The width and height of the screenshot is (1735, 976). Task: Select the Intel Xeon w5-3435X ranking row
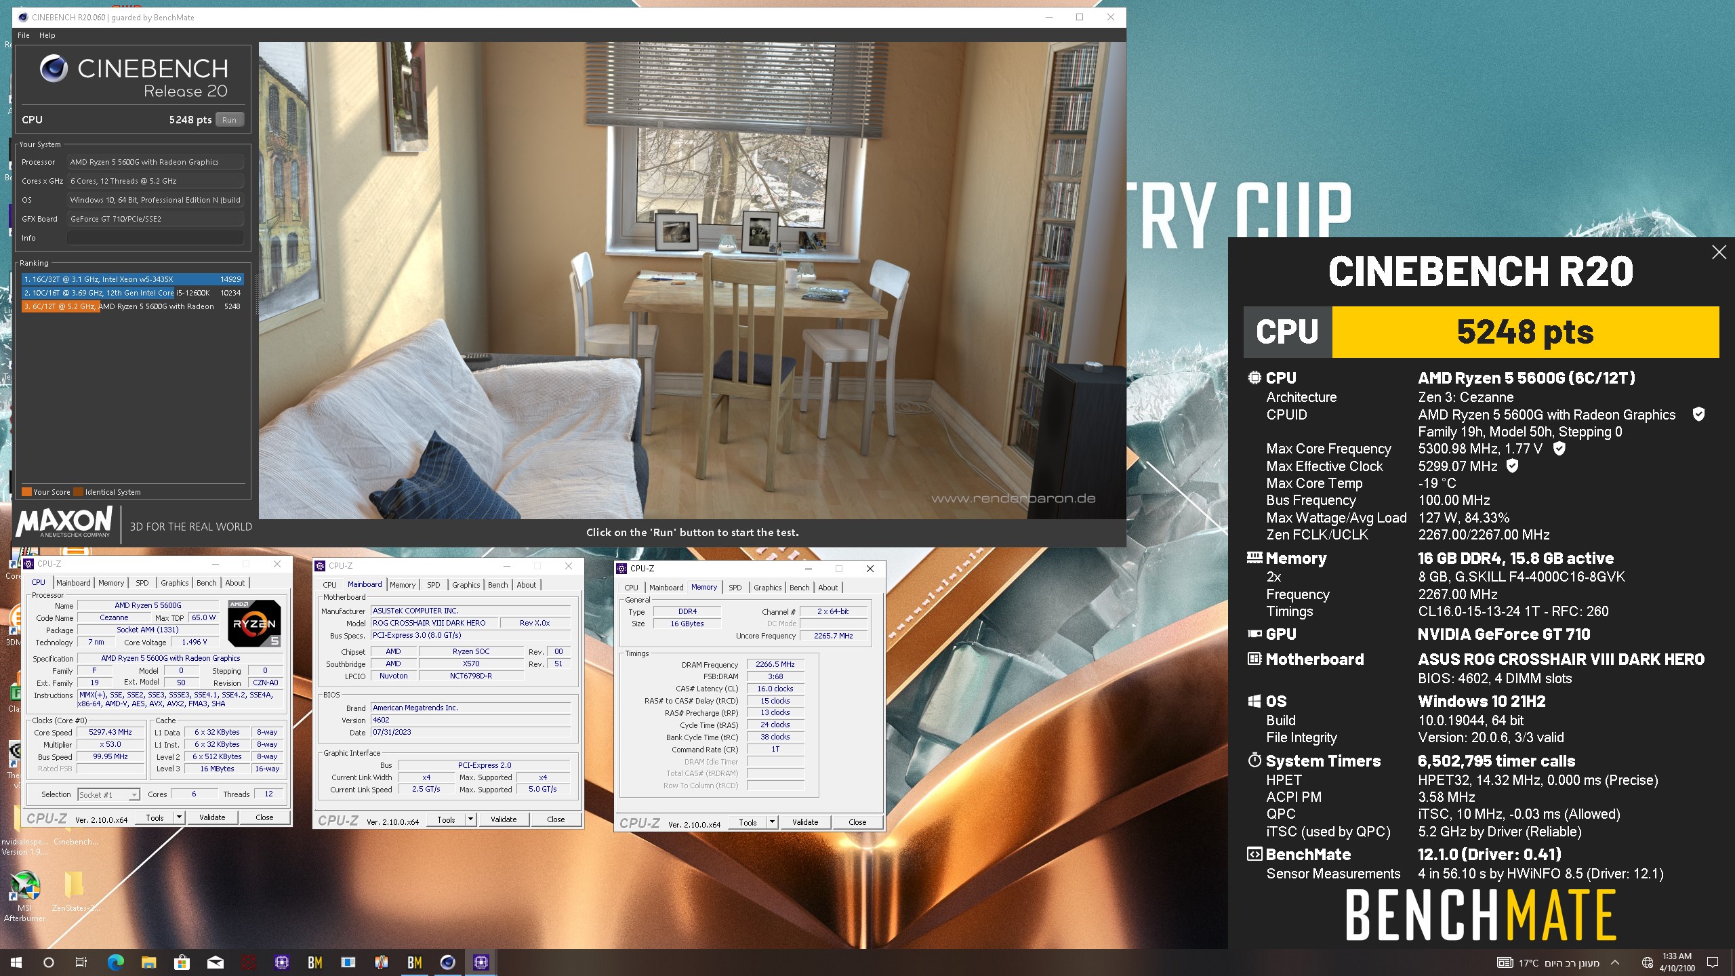pos(132,279)
